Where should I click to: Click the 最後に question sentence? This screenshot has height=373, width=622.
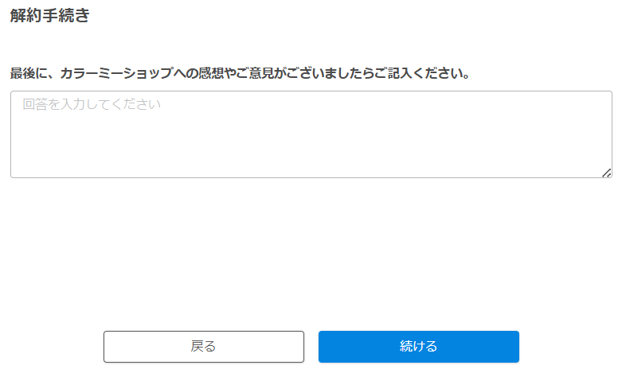(x=240, y=74)
